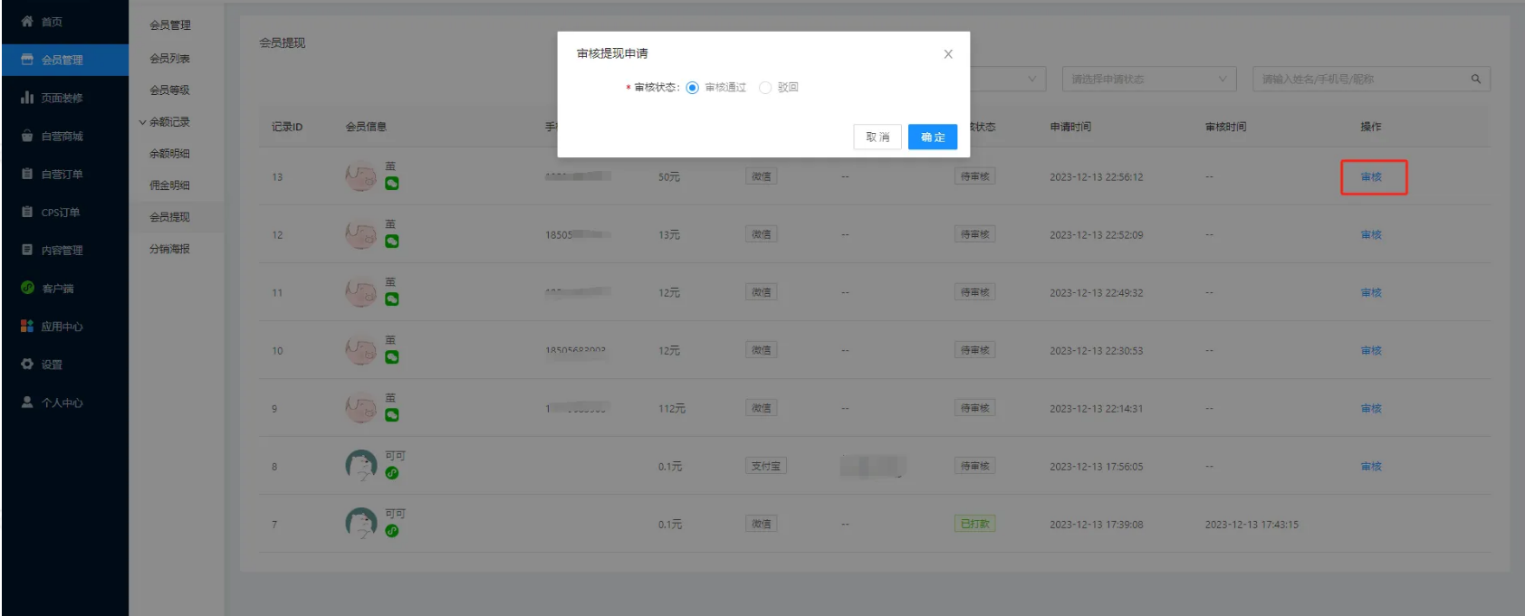Click the 支付宝 tag in record 8
Viewport: 1525px width, 616px height.
[766, 466]
